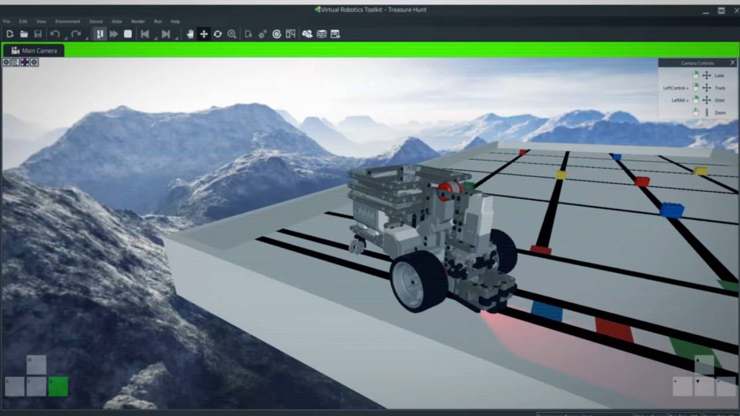The image size is (740, 416).
Task: Stop the running simulation
Action: (128, 34)
